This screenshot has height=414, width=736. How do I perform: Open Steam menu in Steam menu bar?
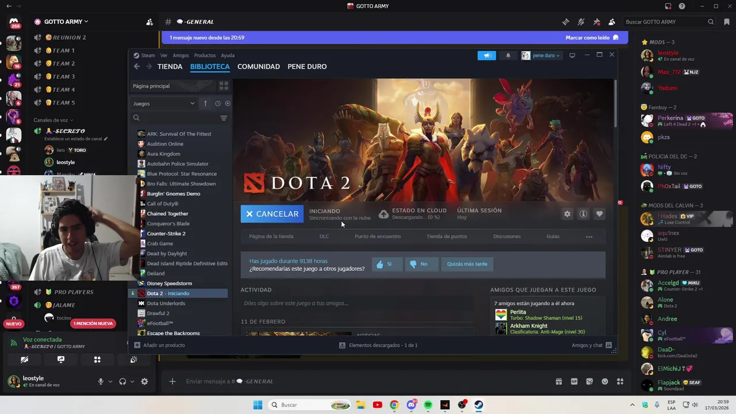pos(148,56)
